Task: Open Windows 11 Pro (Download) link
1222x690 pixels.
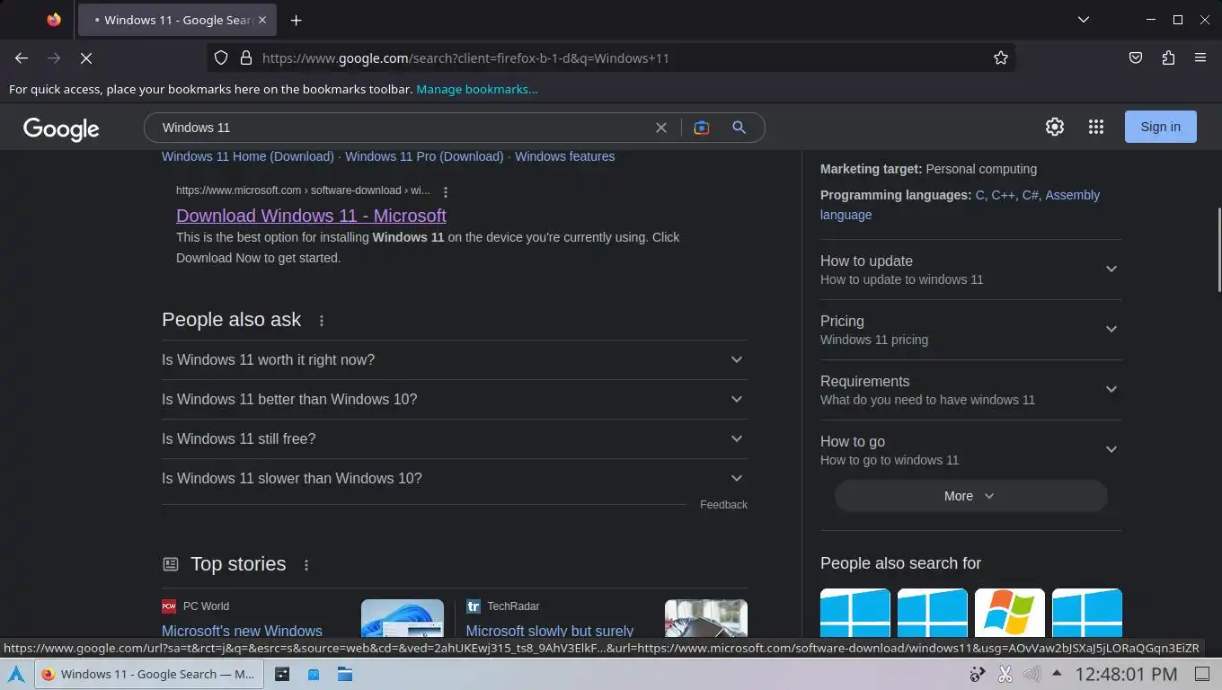Action: tap(424, 156)
